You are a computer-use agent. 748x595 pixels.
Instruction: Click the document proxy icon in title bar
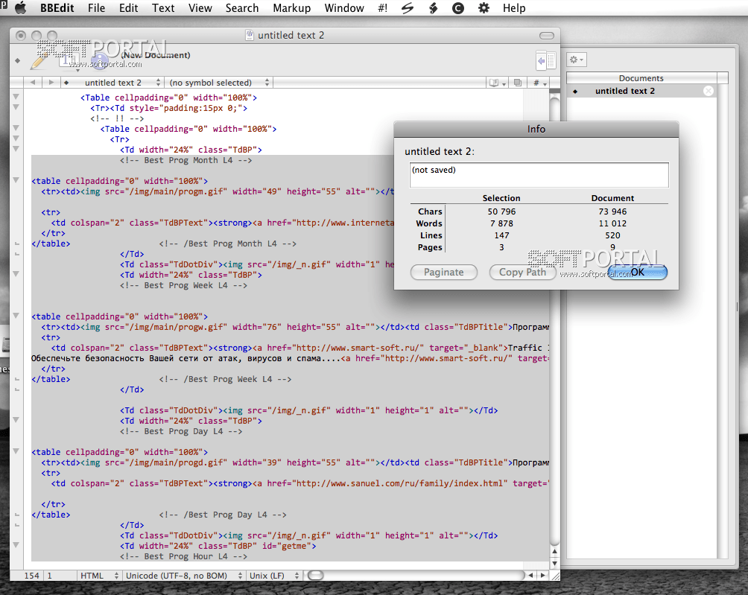tap(250, 35)
